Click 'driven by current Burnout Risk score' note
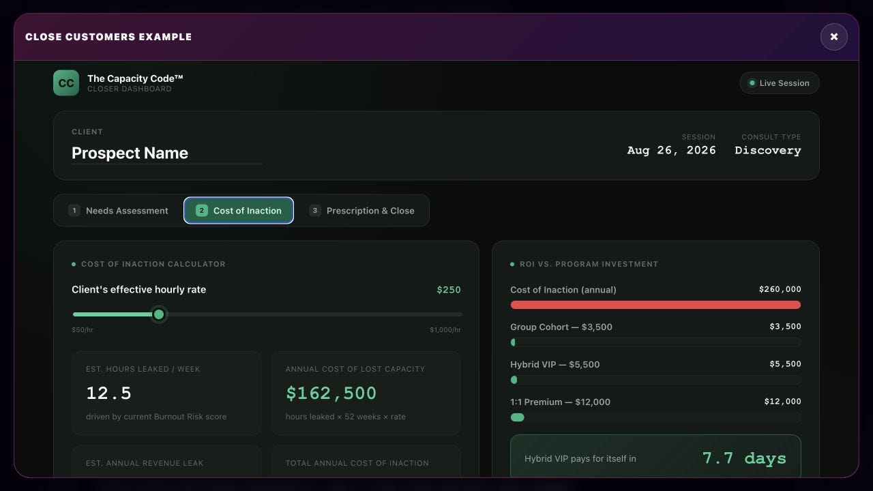Screen dimensions: 873x491 coord(156,417)
